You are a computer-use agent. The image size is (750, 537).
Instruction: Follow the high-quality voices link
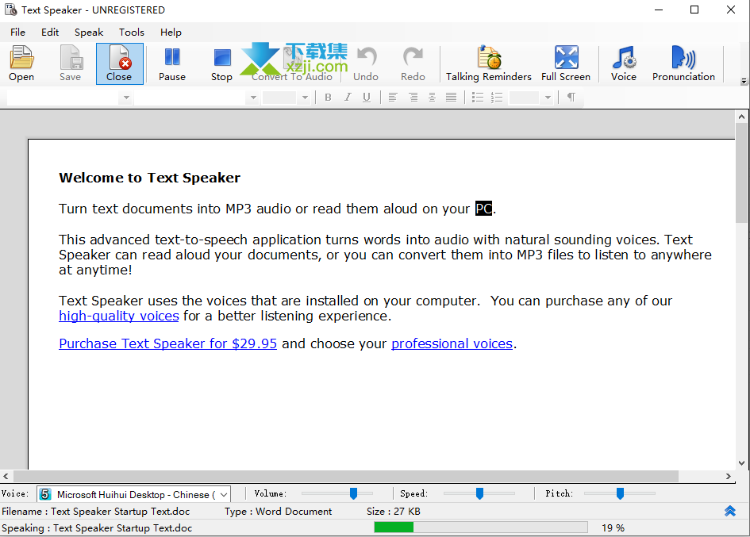tap(119, 316)
